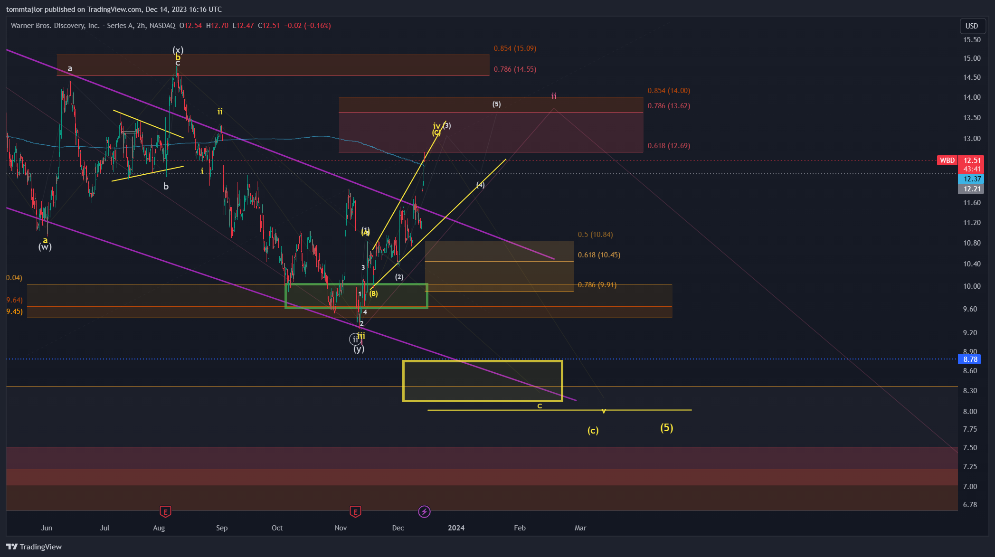Select the 0.5 (10.84) Fibonacci label
This screenshot has height=557, width=995.
coord(595,235)
